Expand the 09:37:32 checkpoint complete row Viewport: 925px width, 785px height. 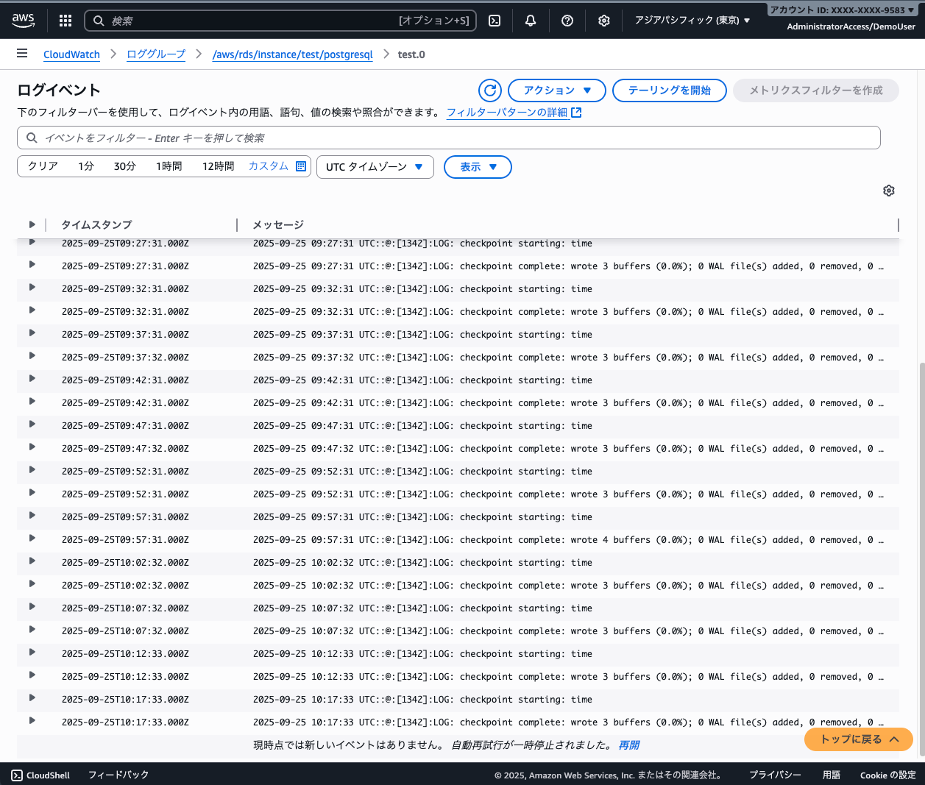[32, 356]
